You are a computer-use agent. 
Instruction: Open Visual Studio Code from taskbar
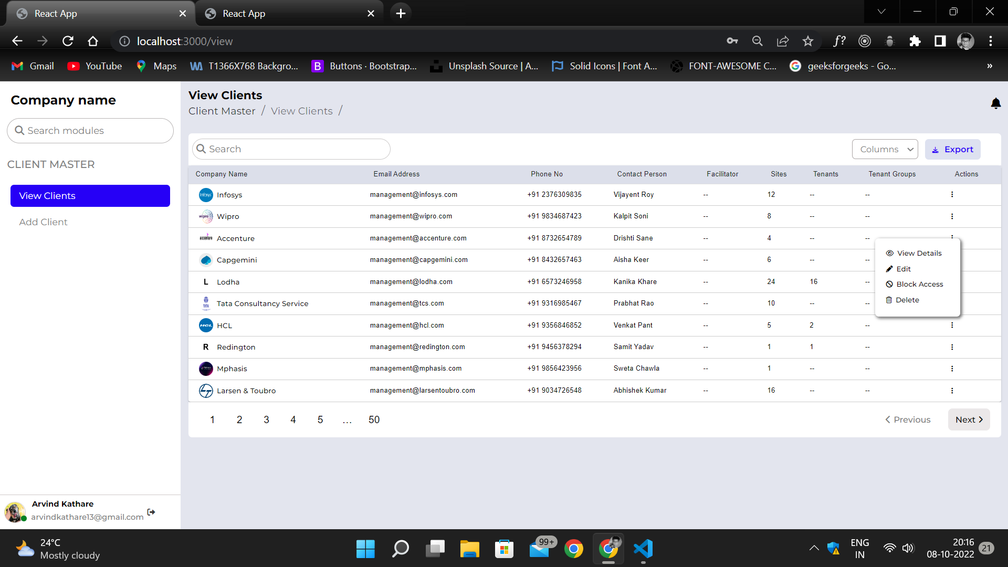[643, 549]
